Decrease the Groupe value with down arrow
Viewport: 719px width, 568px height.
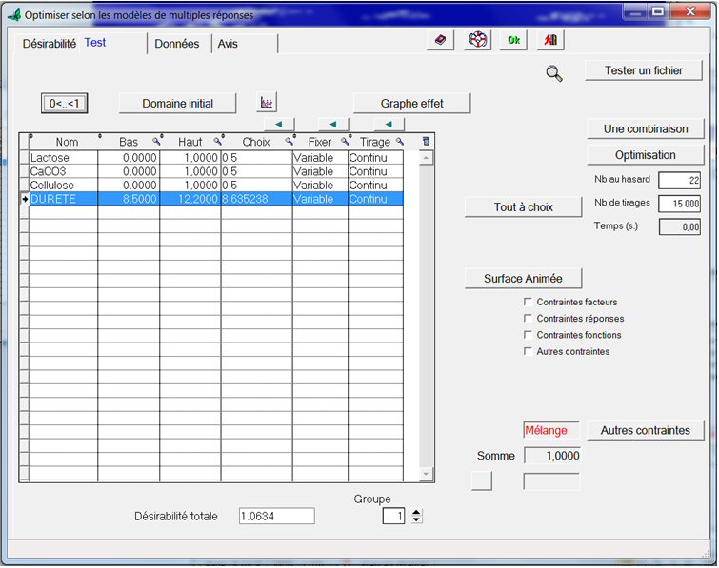tap(416, 520)
